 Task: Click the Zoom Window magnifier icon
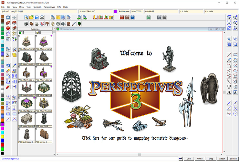click(229, 17)
